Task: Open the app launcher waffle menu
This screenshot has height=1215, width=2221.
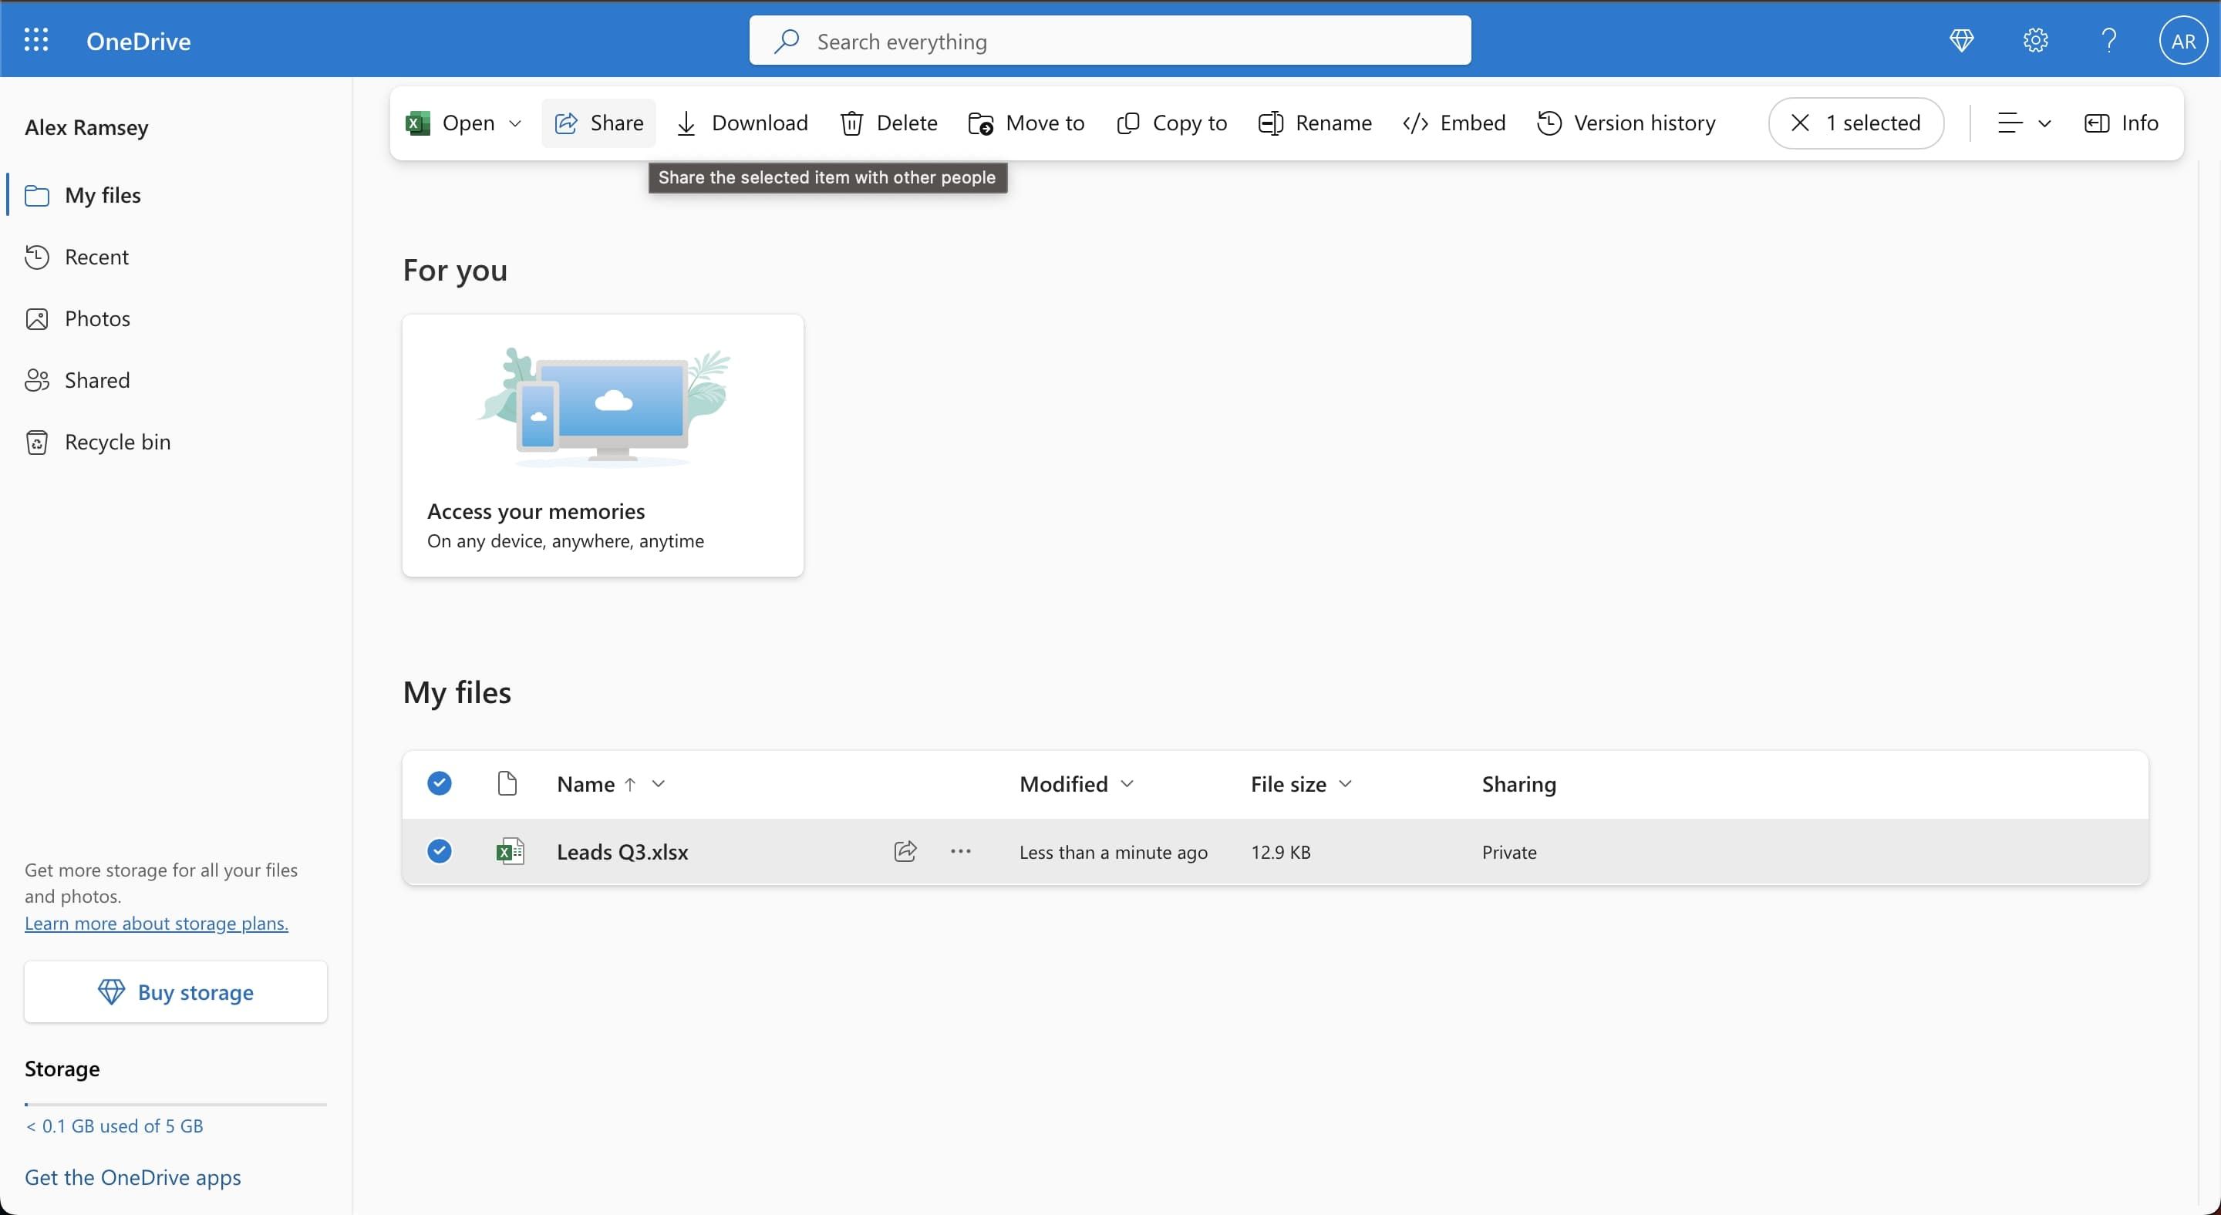Action: point(35,39)
